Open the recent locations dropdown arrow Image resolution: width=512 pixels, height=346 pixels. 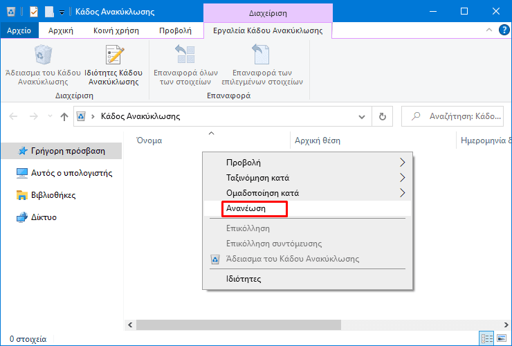[x=50, y=116]
